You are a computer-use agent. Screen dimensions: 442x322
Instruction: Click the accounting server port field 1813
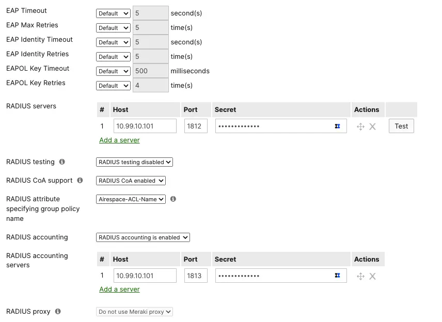(196, 276)
